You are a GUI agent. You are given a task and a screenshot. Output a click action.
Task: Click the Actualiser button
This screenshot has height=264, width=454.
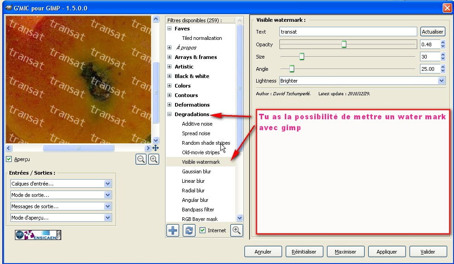pos(433,32)
